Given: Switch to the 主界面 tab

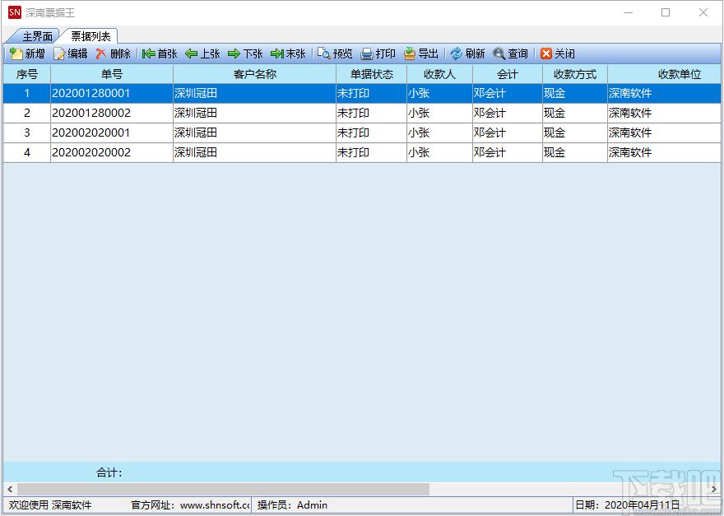Looking at the screenshot, I should point(37,36).
